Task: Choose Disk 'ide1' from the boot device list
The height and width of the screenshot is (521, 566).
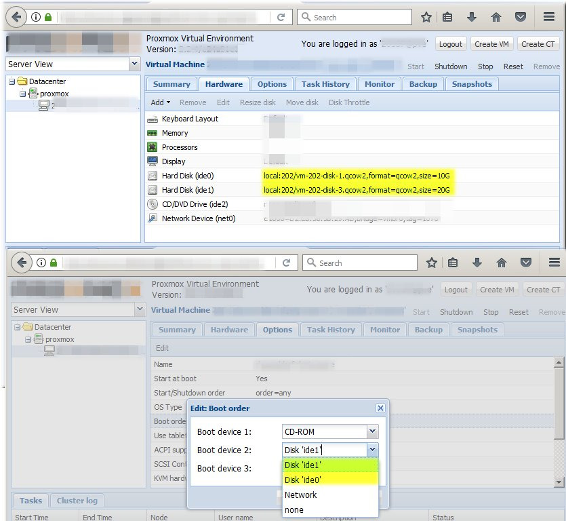Action: click(330, 465)
